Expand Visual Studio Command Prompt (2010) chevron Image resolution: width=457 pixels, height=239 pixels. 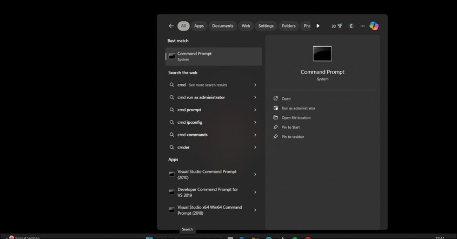click(x=255, y=174)
